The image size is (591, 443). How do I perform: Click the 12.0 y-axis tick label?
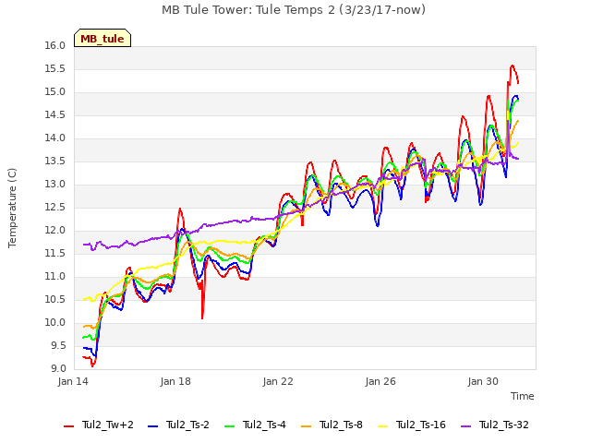55,231
